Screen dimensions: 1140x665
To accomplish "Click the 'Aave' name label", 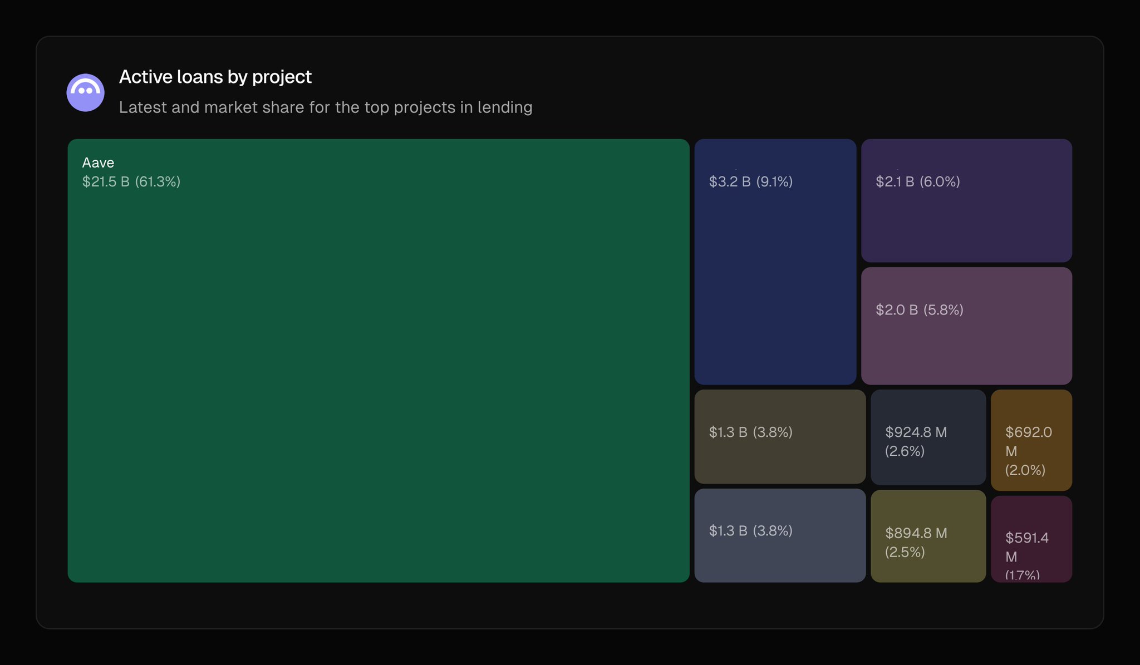I will click(98, 162).
